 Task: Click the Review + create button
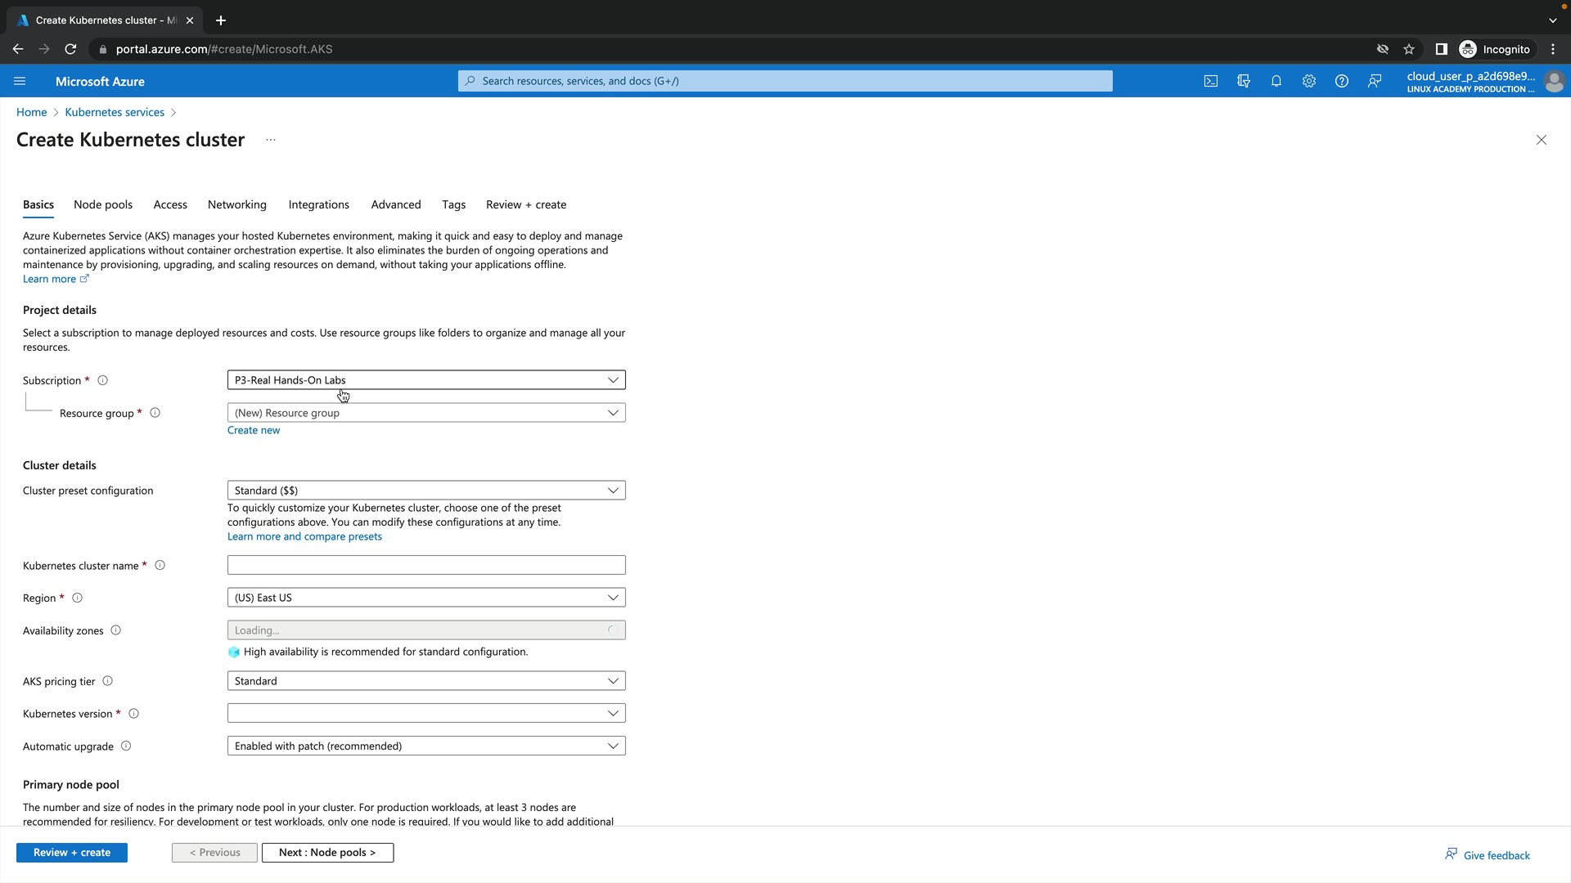(72, 852)
